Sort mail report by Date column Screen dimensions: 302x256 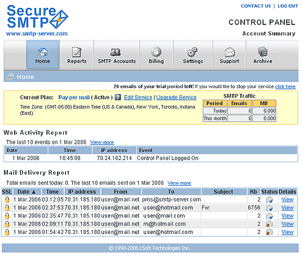(x=26, y=192)
